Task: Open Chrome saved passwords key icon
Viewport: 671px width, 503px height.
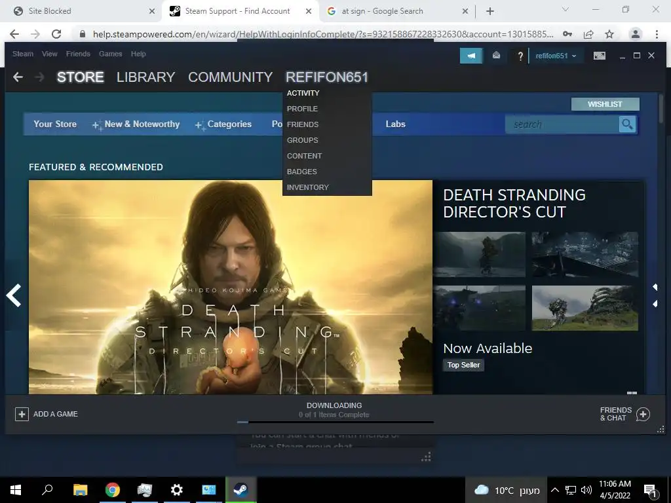Action: (567, 34)
